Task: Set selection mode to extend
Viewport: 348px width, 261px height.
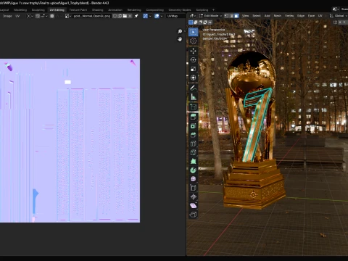Action: (x=196, y=22)
